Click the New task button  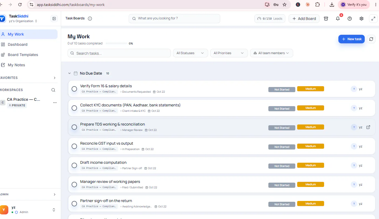(x=352, y=39)
